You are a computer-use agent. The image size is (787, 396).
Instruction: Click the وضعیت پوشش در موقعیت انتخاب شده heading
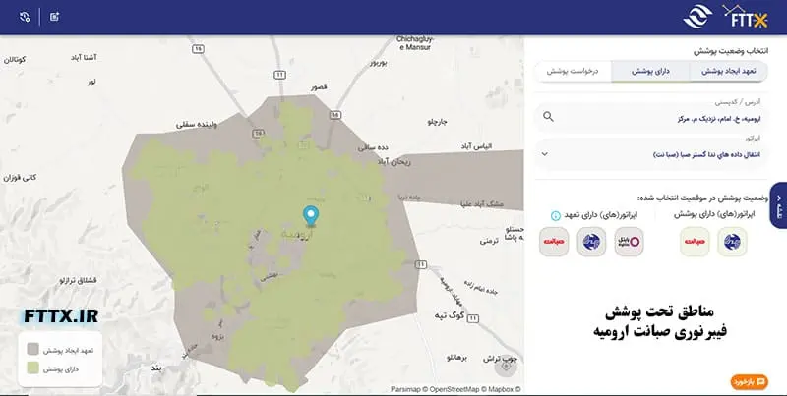pyautogui.click(x=702, y=198)
